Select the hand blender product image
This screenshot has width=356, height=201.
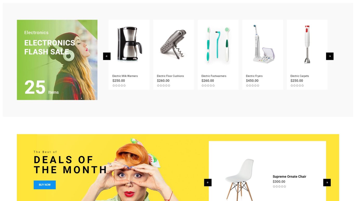pos(307,44)
